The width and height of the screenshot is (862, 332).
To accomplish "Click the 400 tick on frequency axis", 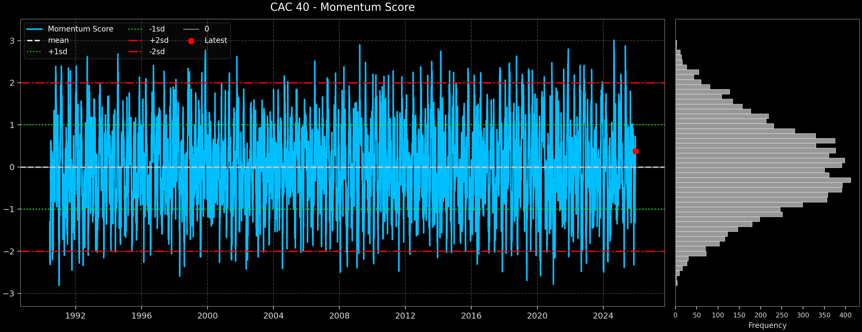I will (845, 315).
